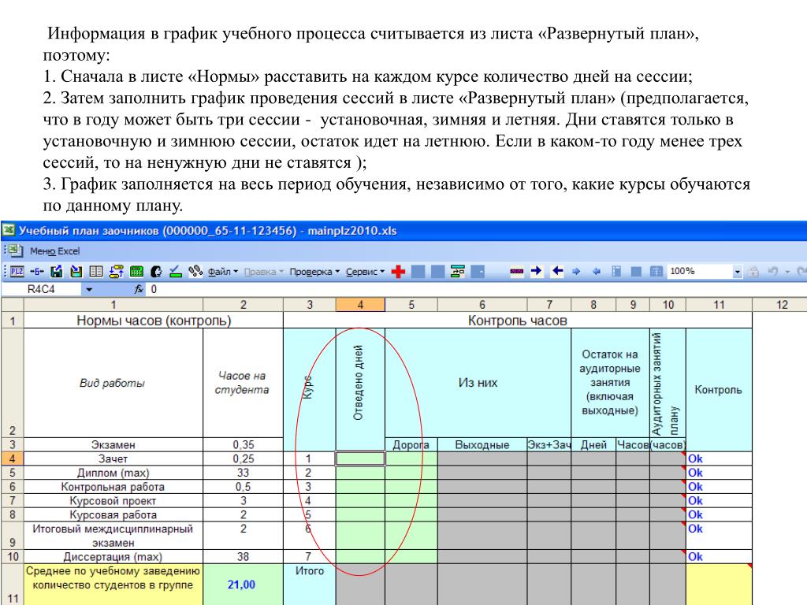Select the Контроль часов header cell
The width and height of the screenshot is (807, 605).
coord(518,321)
